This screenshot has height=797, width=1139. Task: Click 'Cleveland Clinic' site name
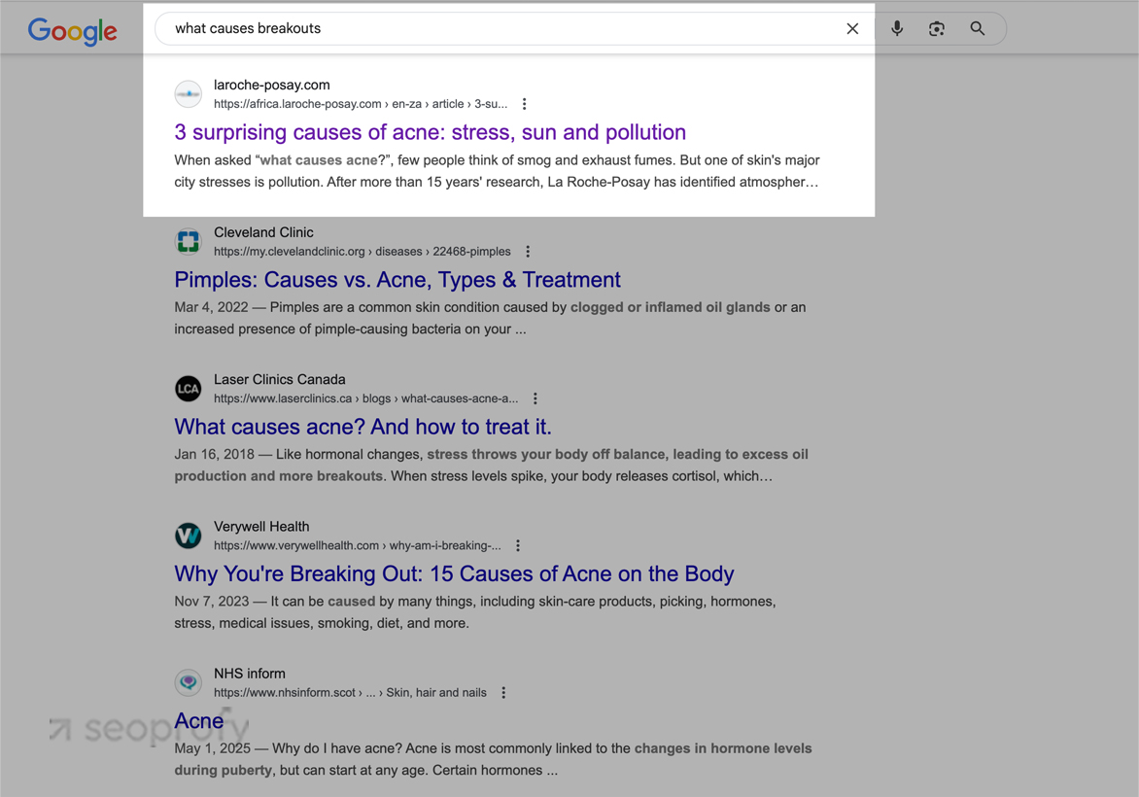pyautogui.click(x=263, y=232)
